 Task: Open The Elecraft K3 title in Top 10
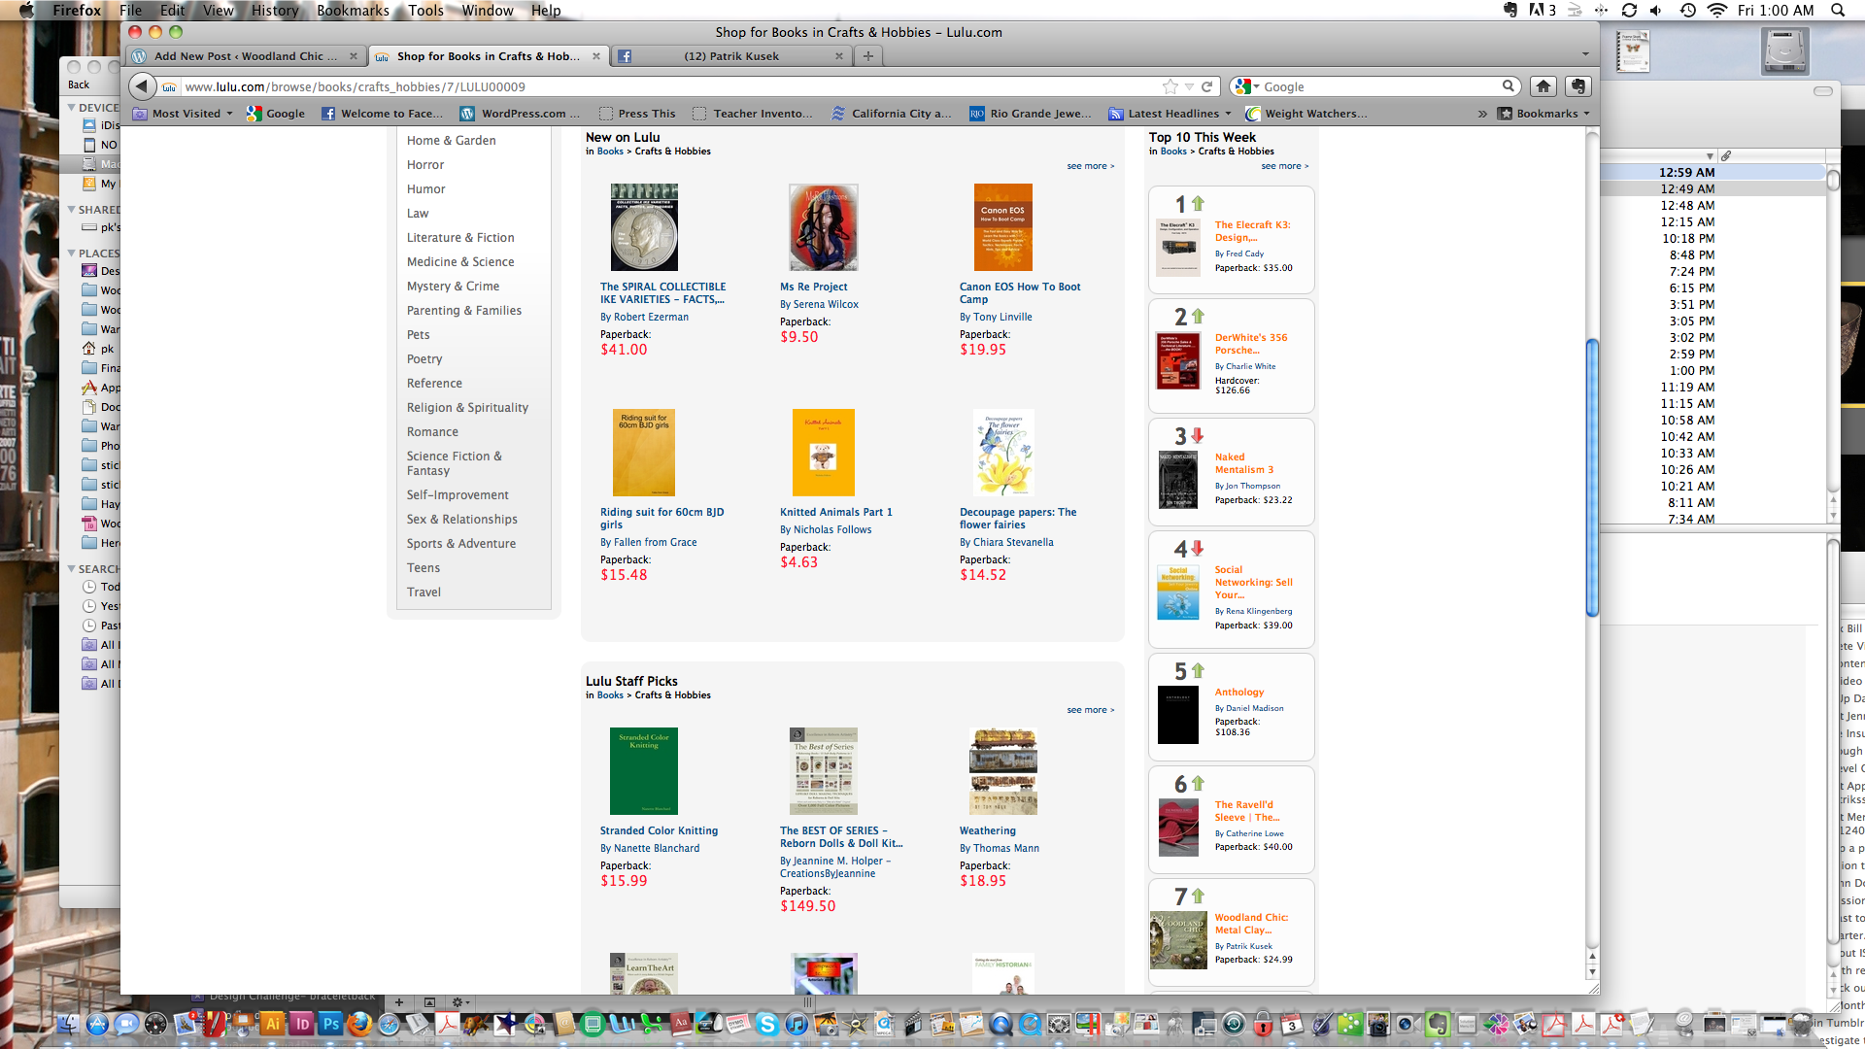click(1252, 231)
